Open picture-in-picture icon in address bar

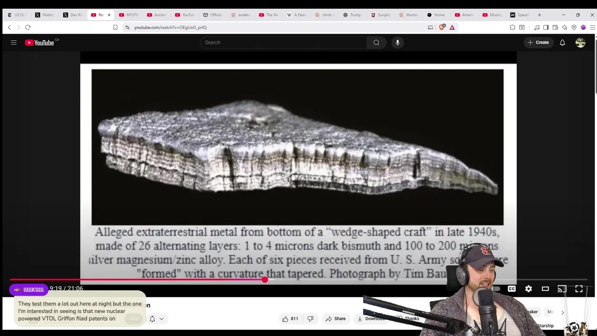pos(430,28)
